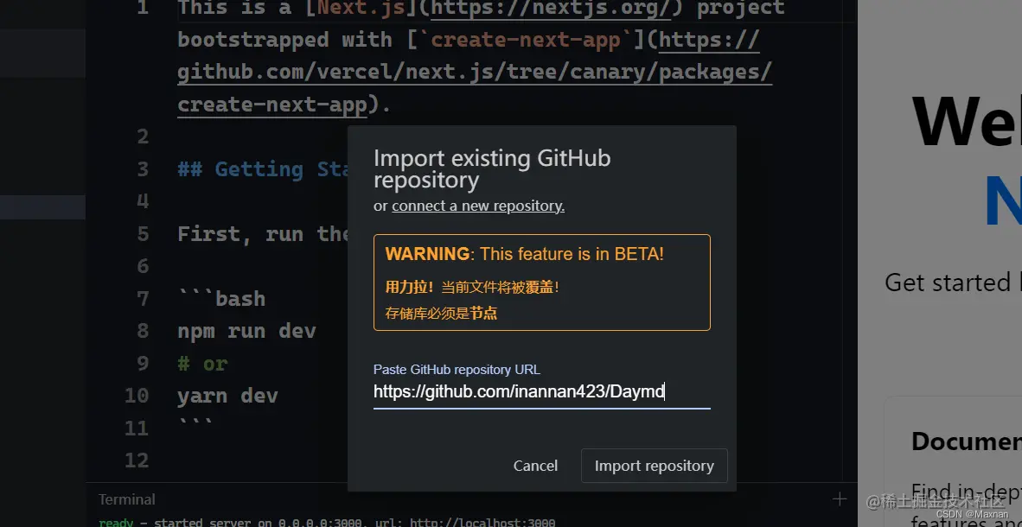
Task: Click the '```bash' code fence line
Action: 221,299
